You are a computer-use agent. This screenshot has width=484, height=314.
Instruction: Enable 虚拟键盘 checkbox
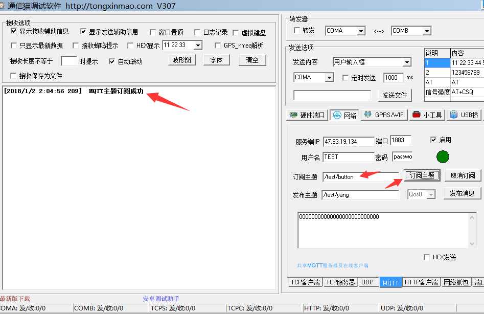pos(236,32)
